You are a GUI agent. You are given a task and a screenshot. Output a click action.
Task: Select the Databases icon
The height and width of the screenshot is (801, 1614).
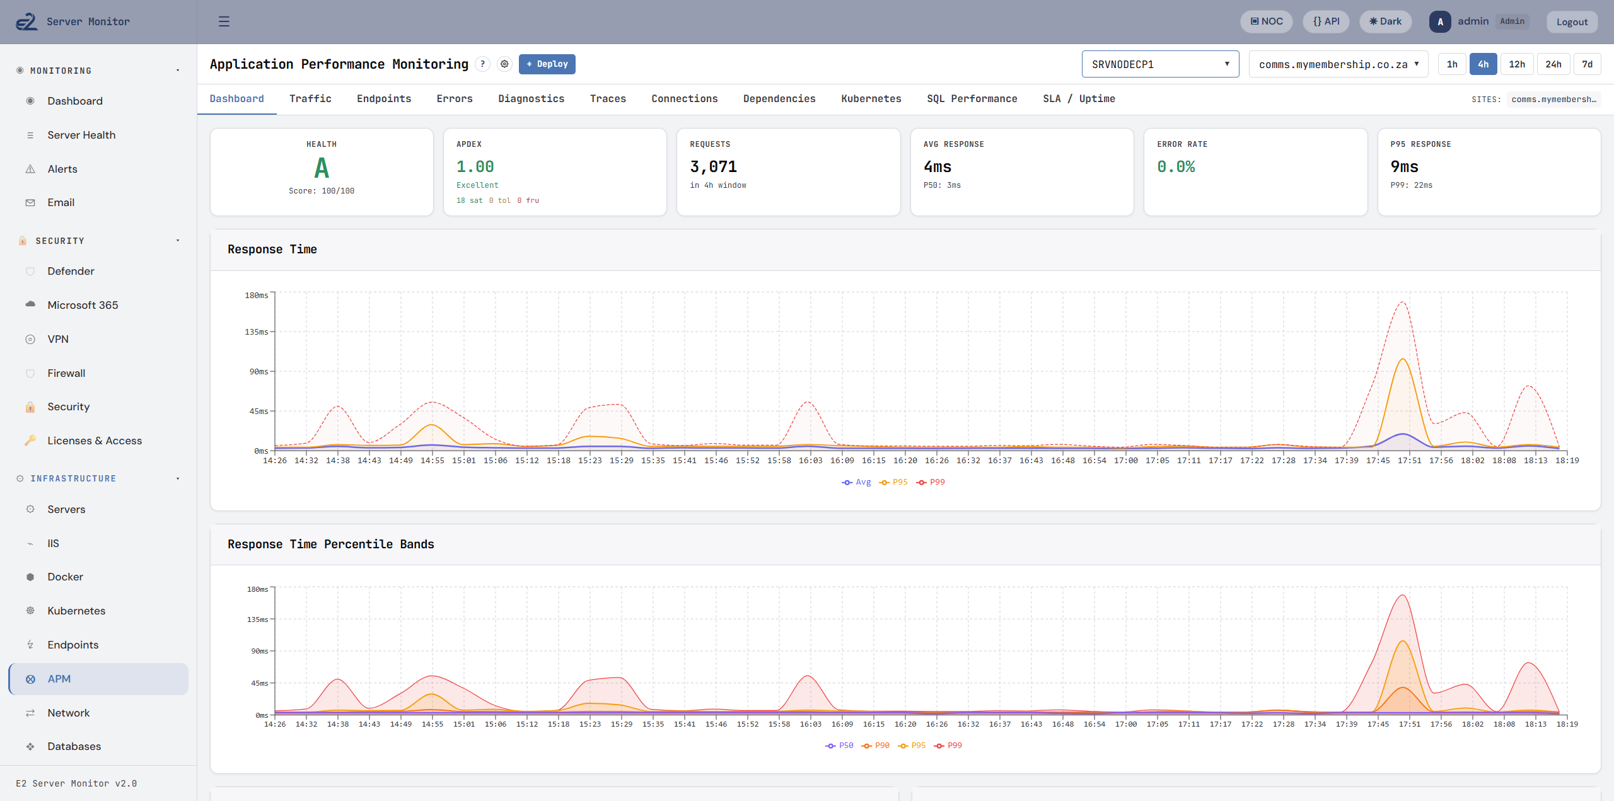30,746
